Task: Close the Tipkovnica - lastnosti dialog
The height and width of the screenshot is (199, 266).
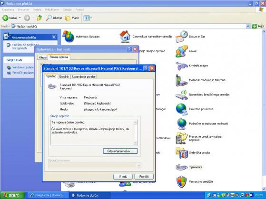Action: pyautogui.click(x=135, y=49)
